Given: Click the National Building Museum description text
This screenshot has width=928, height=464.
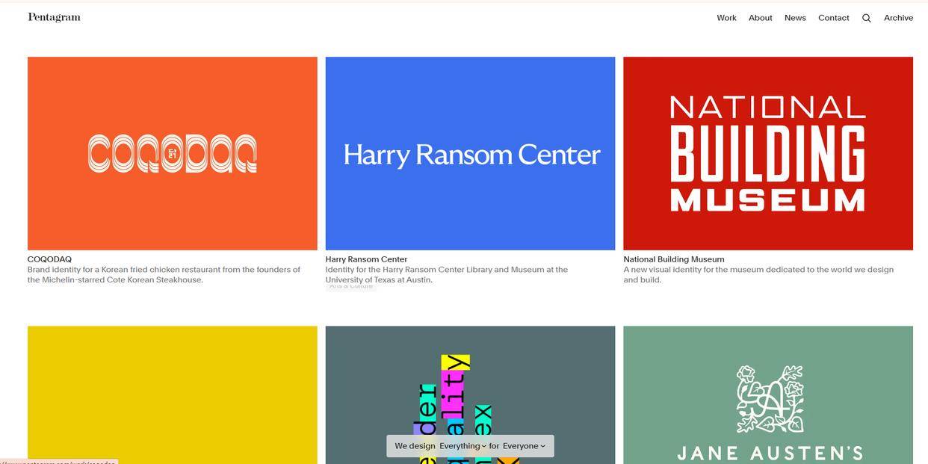Looking at the screenshot, I should (x=758, y=275).
